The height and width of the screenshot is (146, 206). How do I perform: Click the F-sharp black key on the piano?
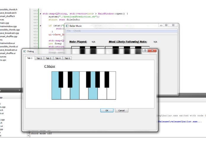point(88,80)
